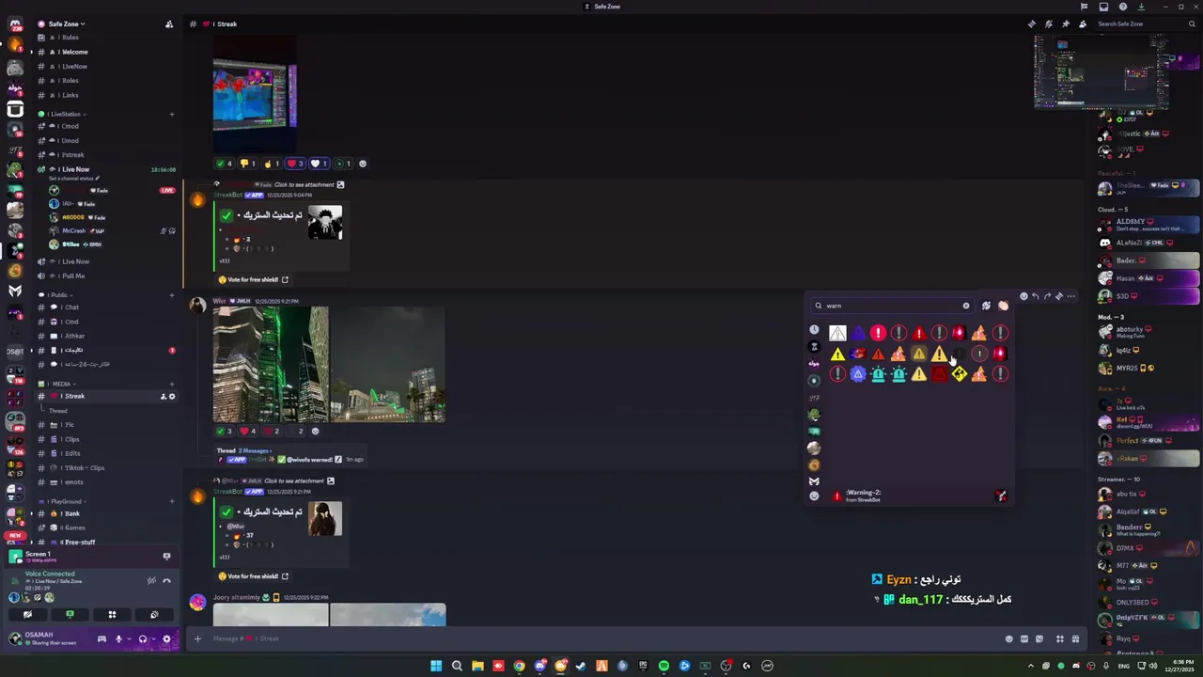Pick the white triangle warning emoji
Image resolution: width=1203 pixels, height=677 pixels.
pos(837,333)
